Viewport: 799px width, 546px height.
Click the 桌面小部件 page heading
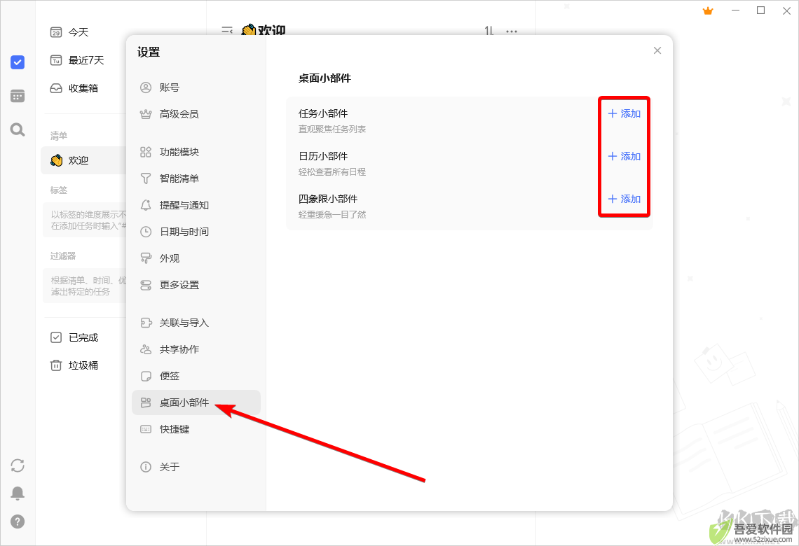coord(325,78)
